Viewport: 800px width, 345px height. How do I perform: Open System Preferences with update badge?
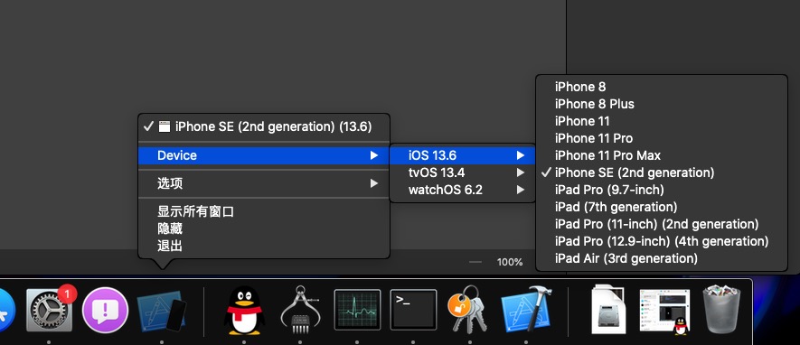point(50,309)
